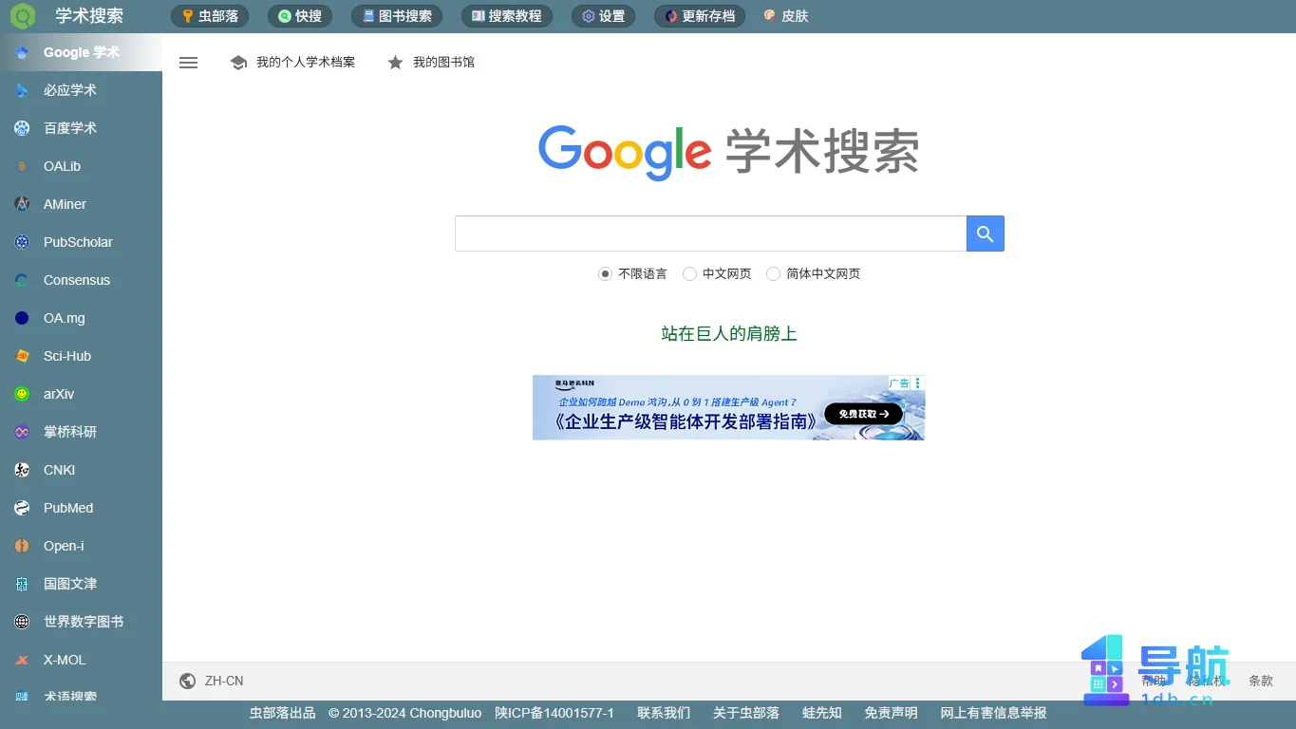Select PubScholar in the sidebar
Screen dimensions: 1296x729
point(81,242)
